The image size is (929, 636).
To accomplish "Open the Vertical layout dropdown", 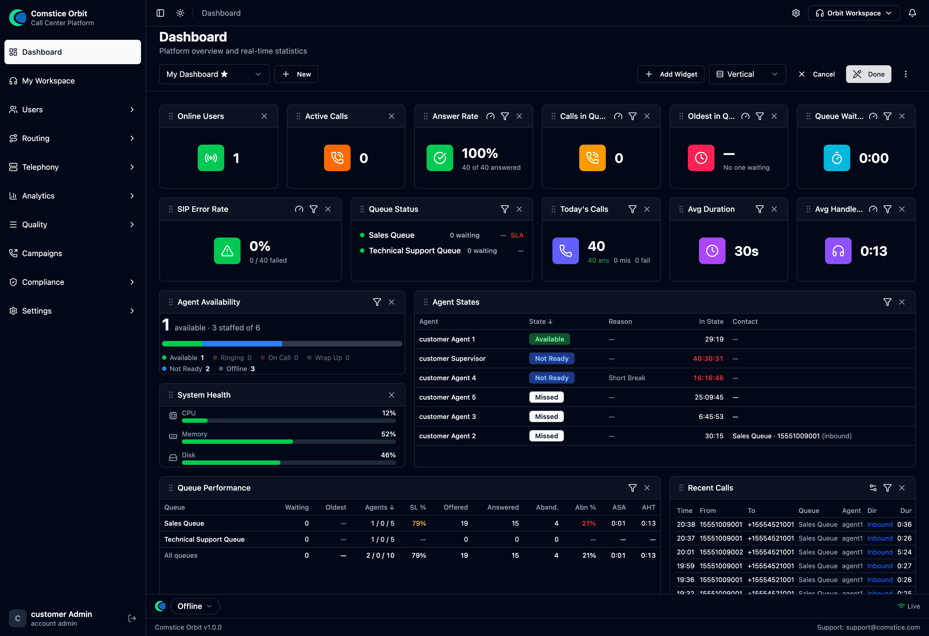I will tap(747, 74).
